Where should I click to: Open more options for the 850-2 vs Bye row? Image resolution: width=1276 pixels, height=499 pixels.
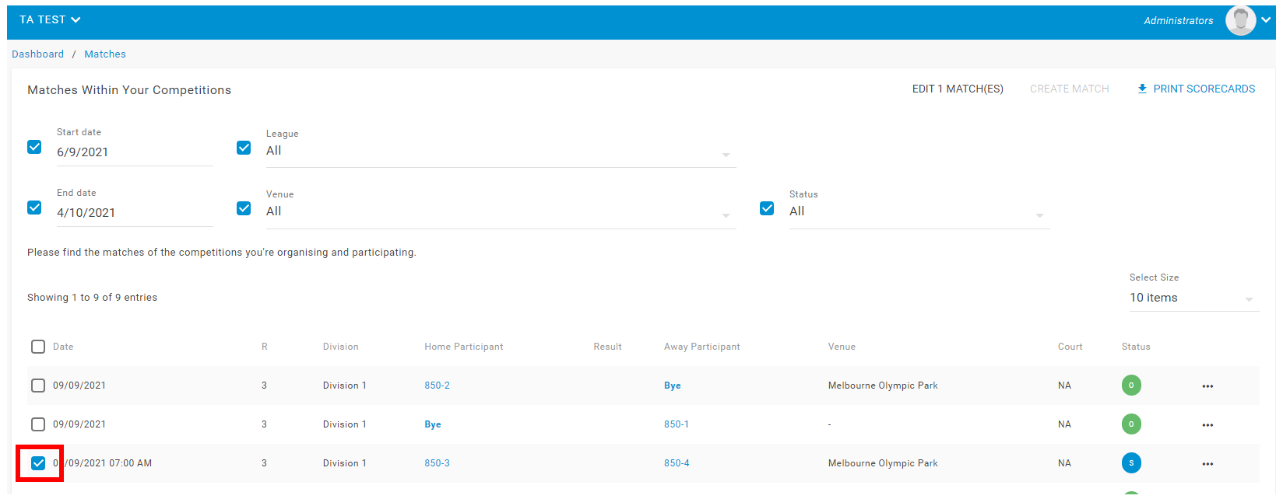pyautogui.click(x=1207, y=386)
